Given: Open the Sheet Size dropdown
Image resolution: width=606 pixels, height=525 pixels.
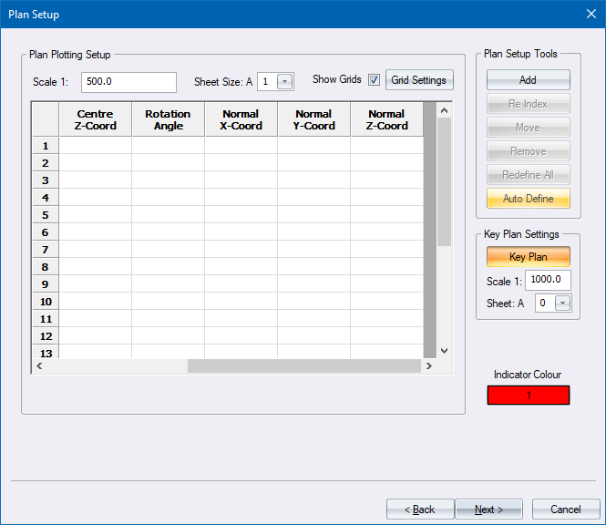Looking at the screenshot, I should point(285,82).
